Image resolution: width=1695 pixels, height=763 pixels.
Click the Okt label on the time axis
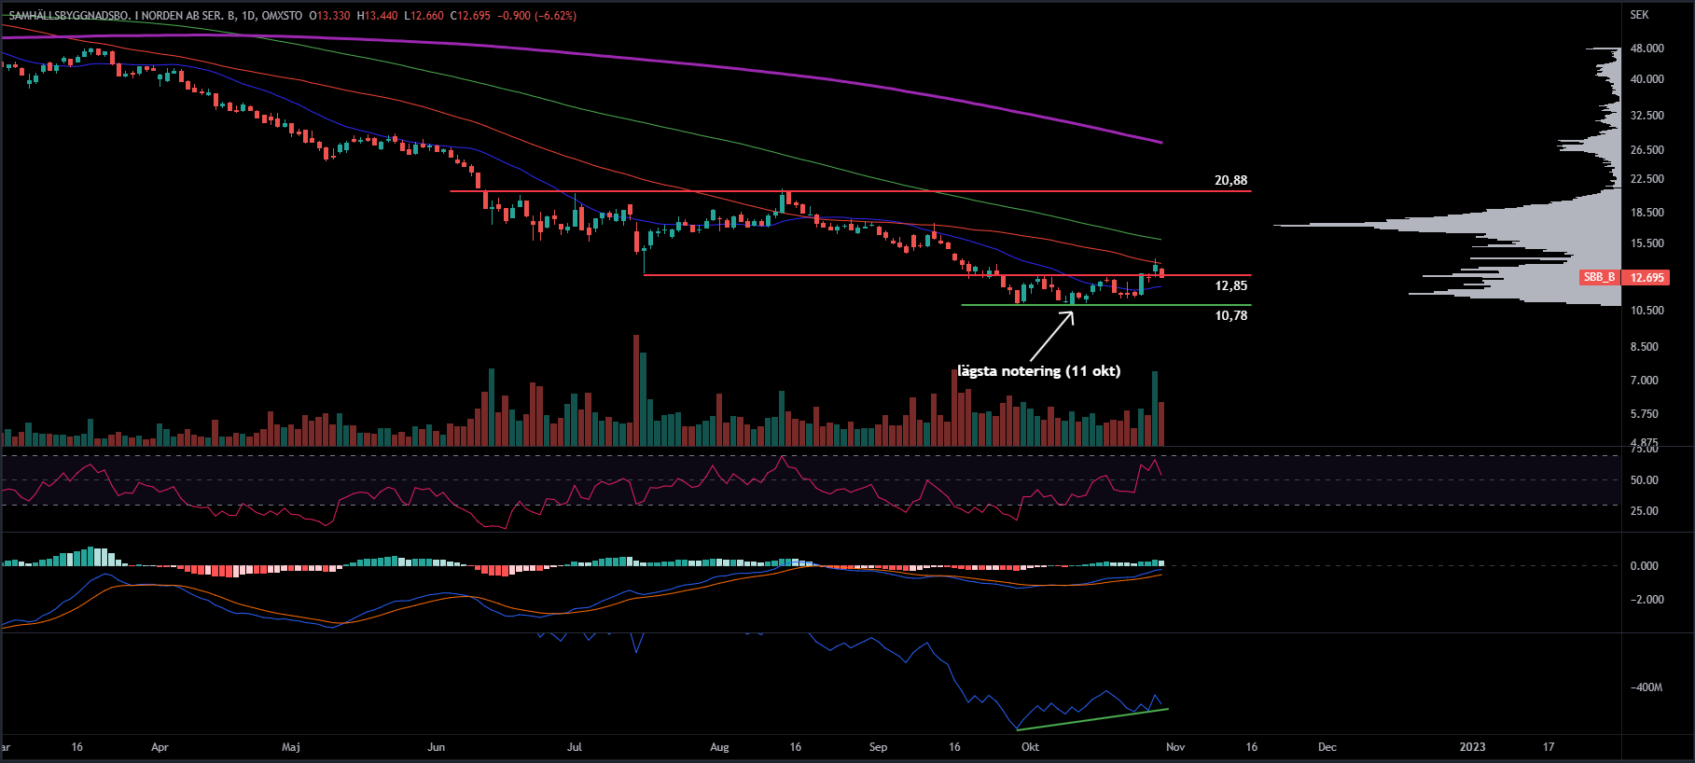pyautogui.click(x=1030, y=747)
